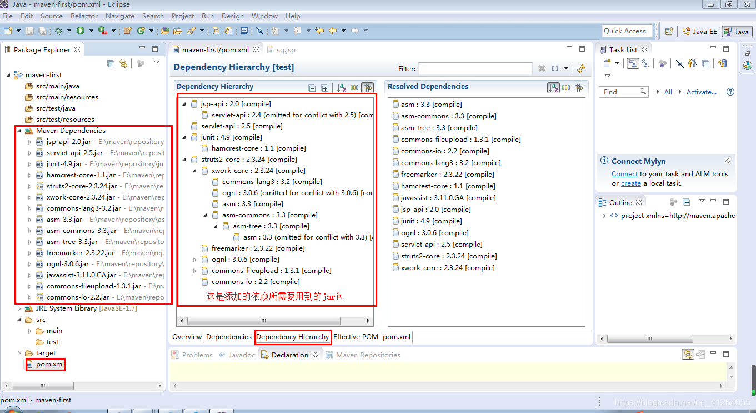Viewport: 756px width, 413px height.
Task: Switch to the Dependencies tab
Action: (x=229, y=336)
